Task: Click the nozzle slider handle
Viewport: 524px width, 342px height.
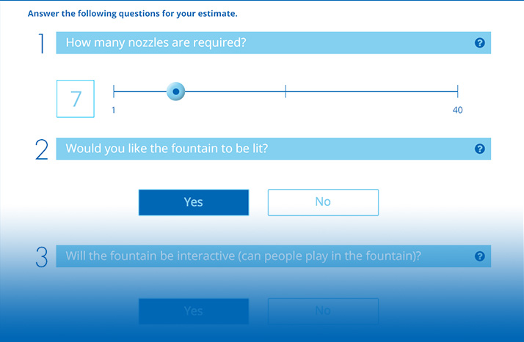Action: (176, 92)
